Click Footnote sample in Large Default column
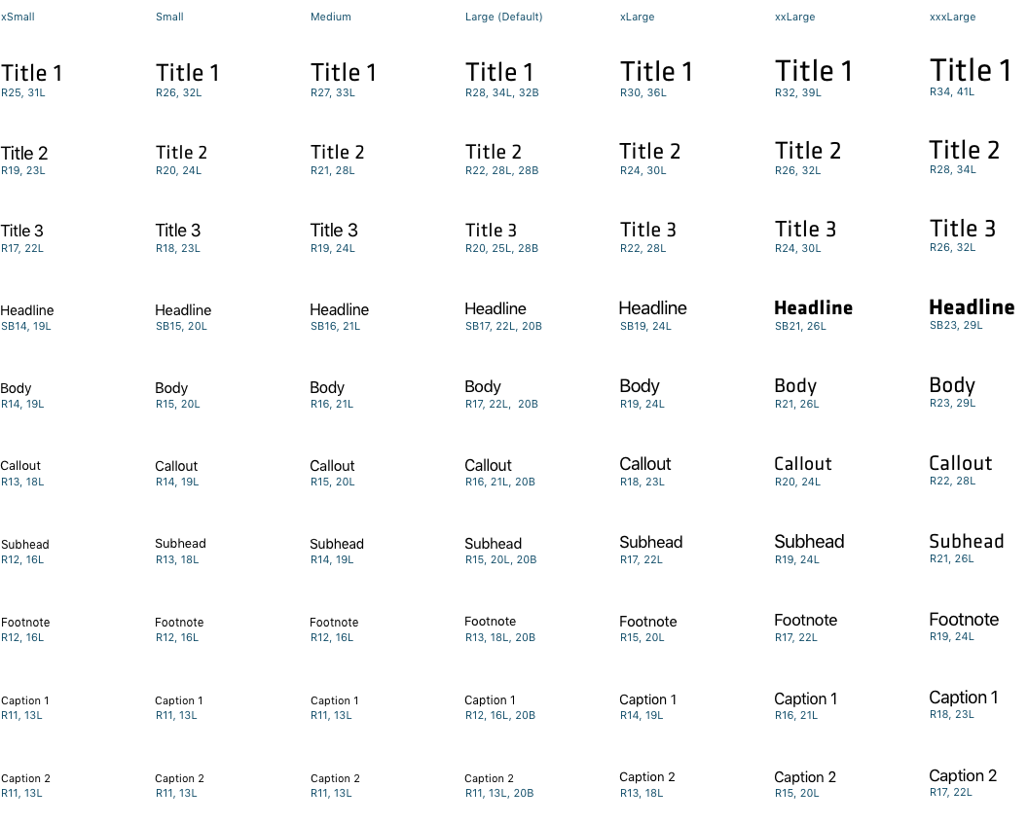The height and width of the screenshot is (824, 1028). coord(490,622)
